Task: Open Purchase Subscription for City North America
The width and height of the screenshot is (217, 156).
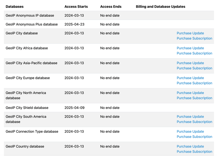Action: coord(194,98)
